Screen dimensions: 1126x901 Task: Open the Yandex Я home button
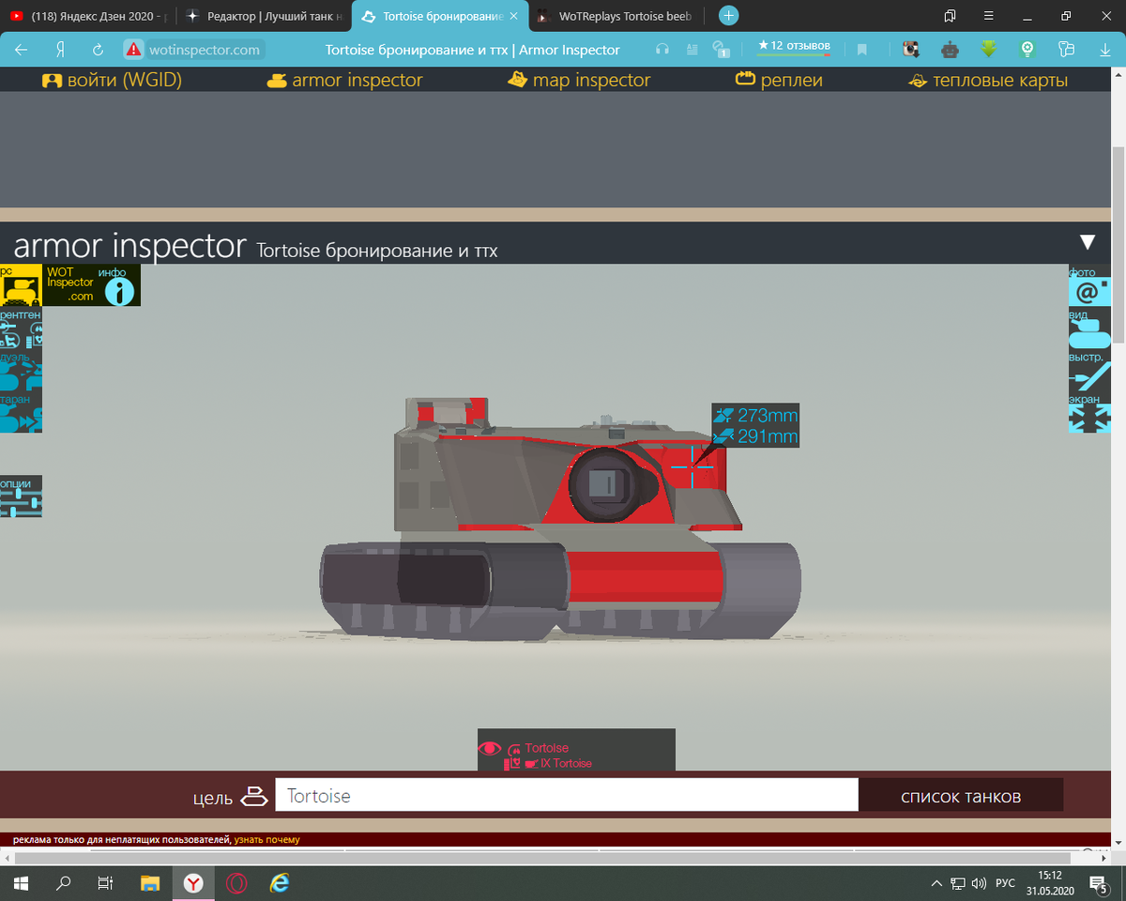59,50
